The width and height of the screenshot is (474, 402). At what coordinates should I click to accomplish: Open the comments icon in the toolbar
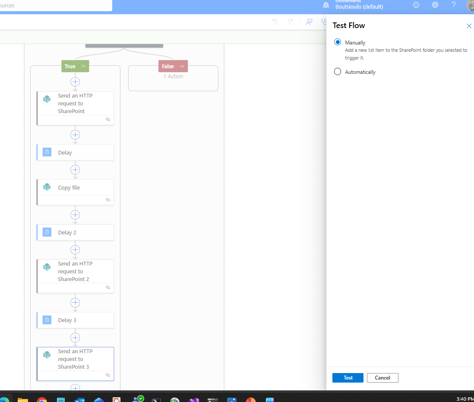(x=309, y=22)
